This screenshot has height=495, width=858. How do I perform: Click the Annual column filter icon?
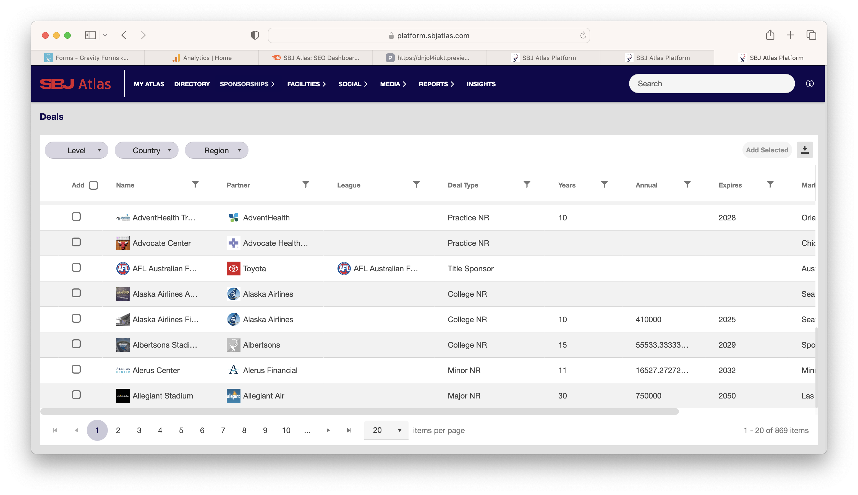687,185
